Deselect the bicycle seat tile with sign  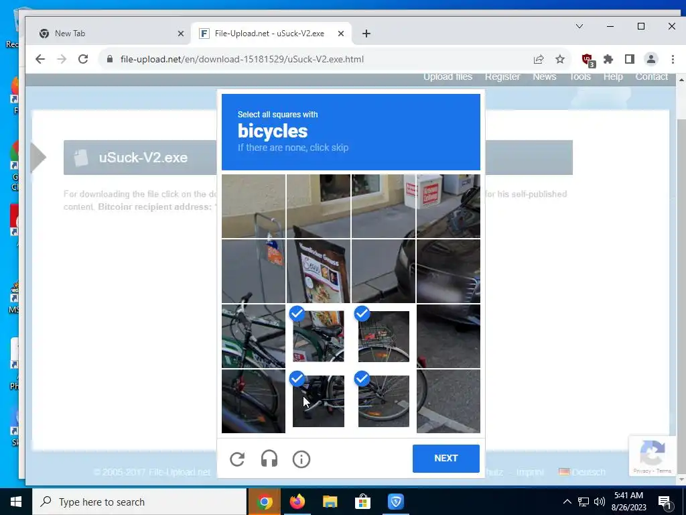click(318, 336)
